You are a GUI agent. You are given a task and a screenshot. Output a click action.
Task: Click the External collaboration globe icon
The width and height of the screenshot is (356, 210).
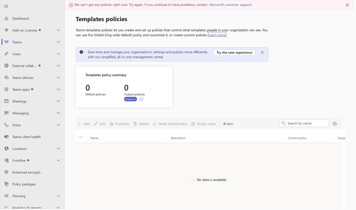[6, 66]
